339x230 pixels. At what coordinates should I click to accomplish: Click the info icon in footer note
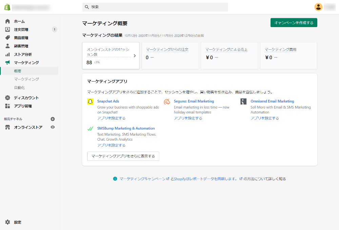tap(115, 179)
